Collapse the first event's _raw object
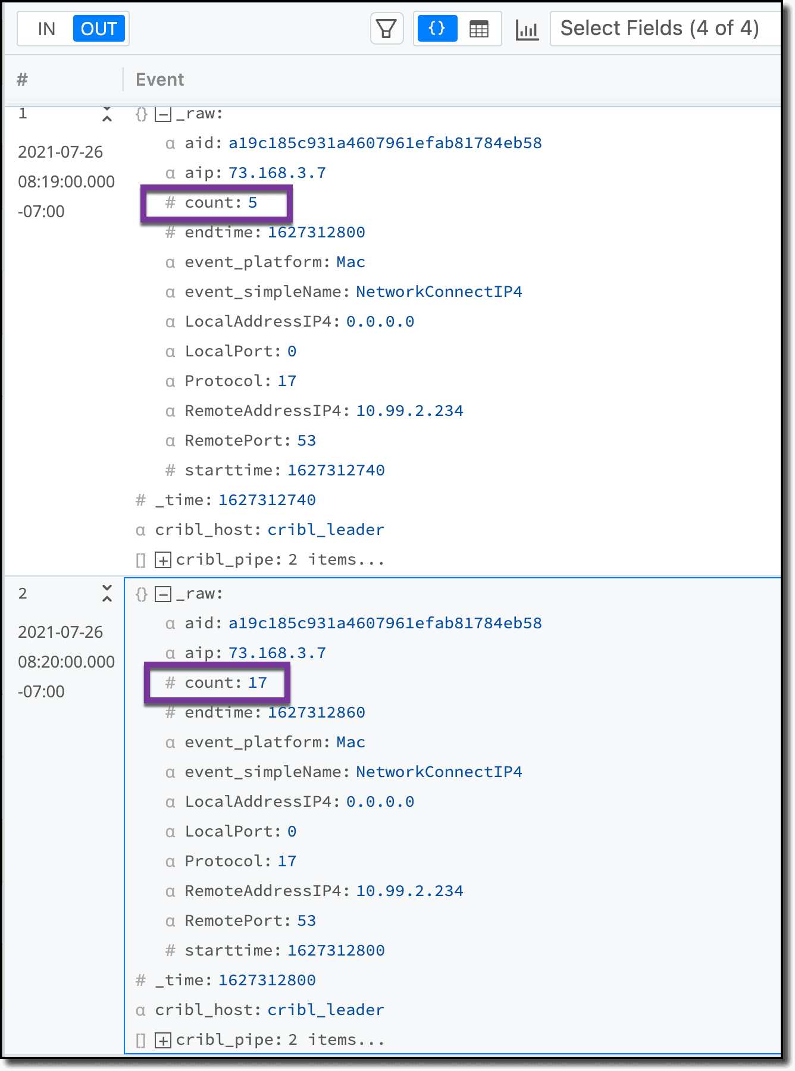The width and height of the screenshot is (795, 1071). [162, 114]
